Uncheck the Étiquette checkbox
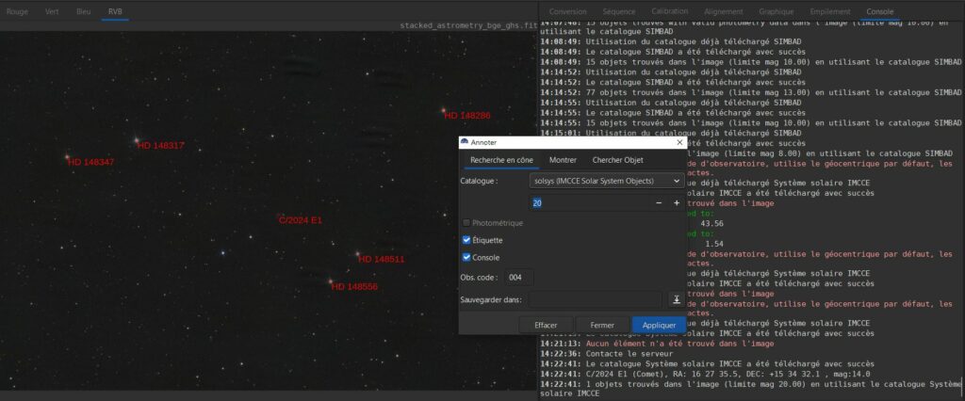The width and height of the screenshot is (965, 401). [466, 240]
